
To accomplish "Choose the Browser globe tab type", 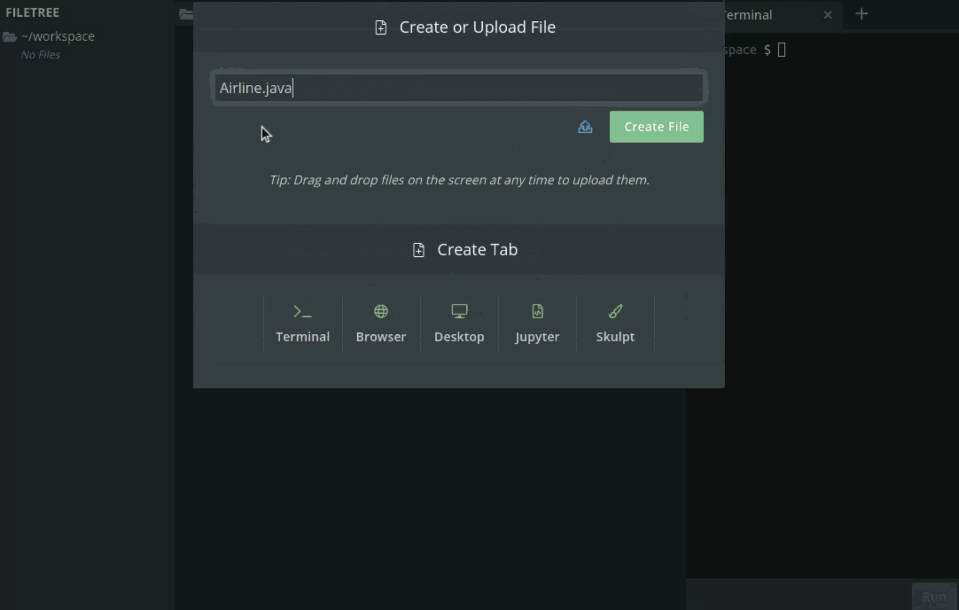I will 381,323.
